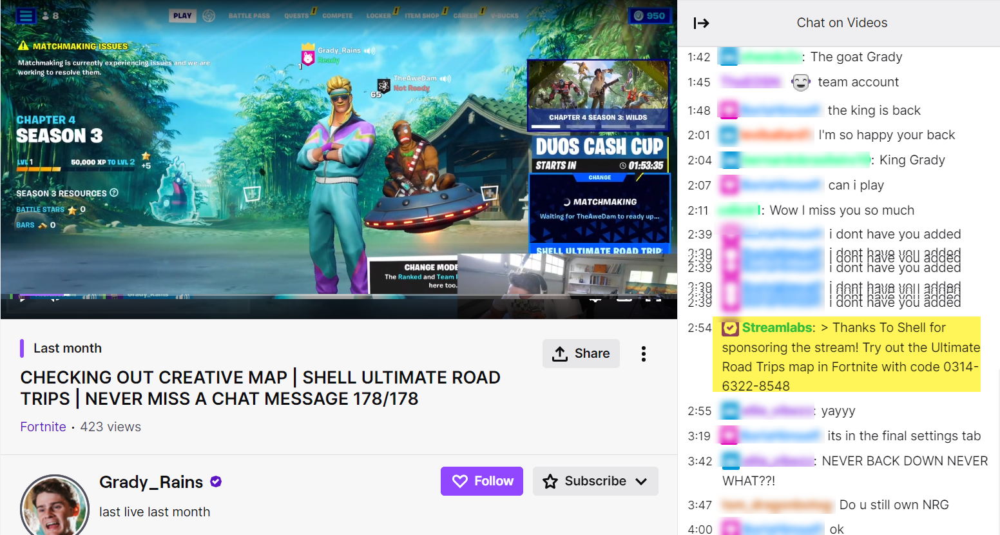Click the verified badge beside Grady_Rains
Screen dimensions: 1000x535
[x=216, y=481]
